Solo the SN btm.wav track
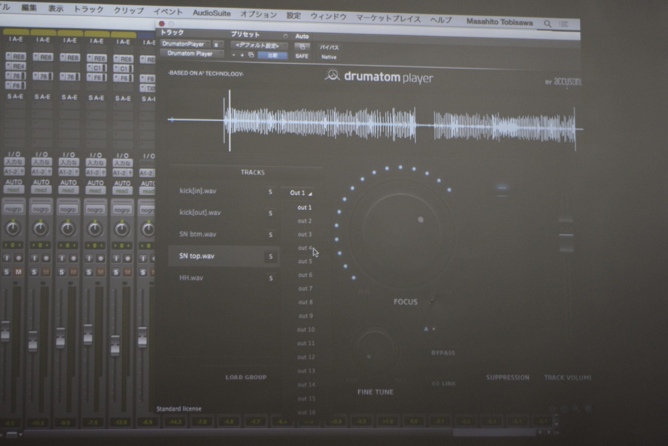The height and width of the screenshot is (446, 668). 271,235
